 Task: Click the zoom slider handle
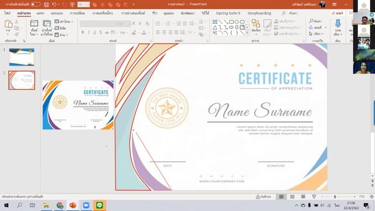tap(335, 197)
